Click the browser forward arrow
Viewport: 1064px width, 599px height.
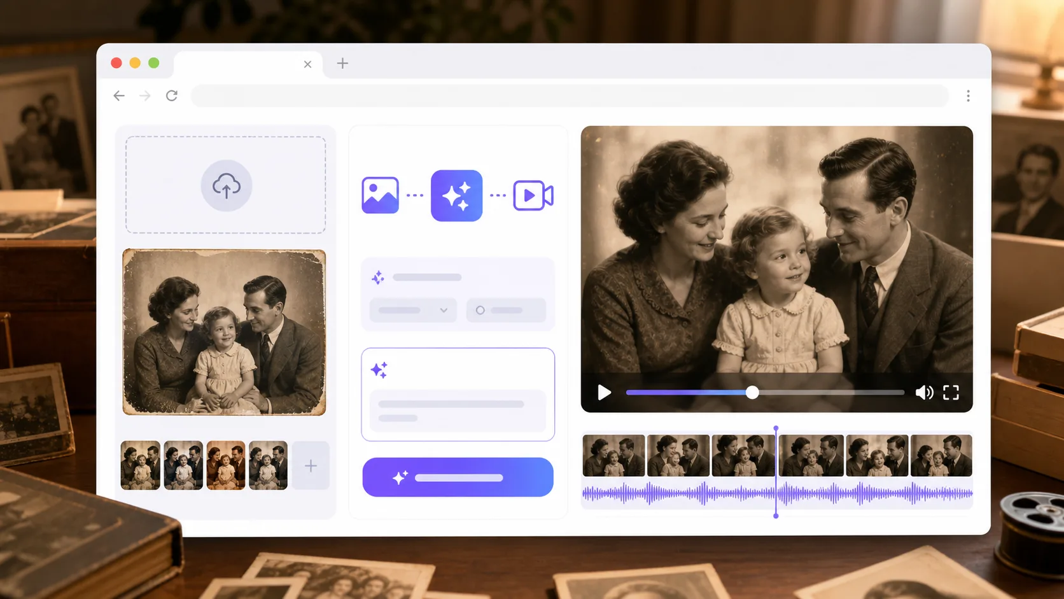point(145,95)
